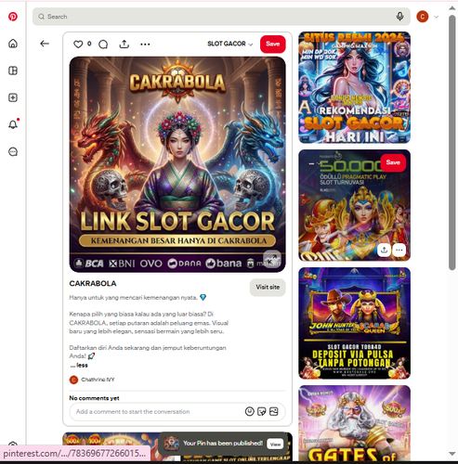Open more options on Pragmatic Play pin

pos(399,250)
